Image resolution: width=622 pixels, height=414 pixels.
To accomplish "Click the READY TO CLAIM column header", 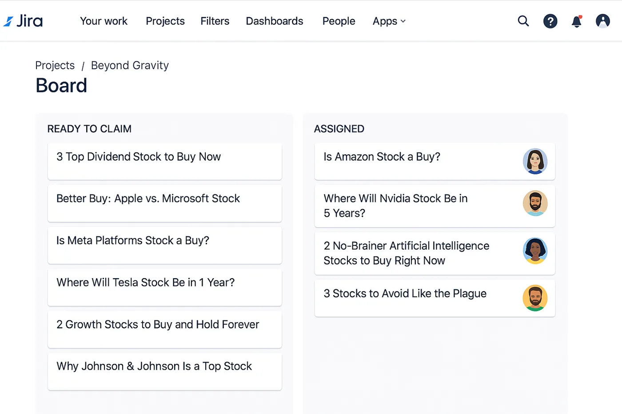I will [x=89, y=129].
